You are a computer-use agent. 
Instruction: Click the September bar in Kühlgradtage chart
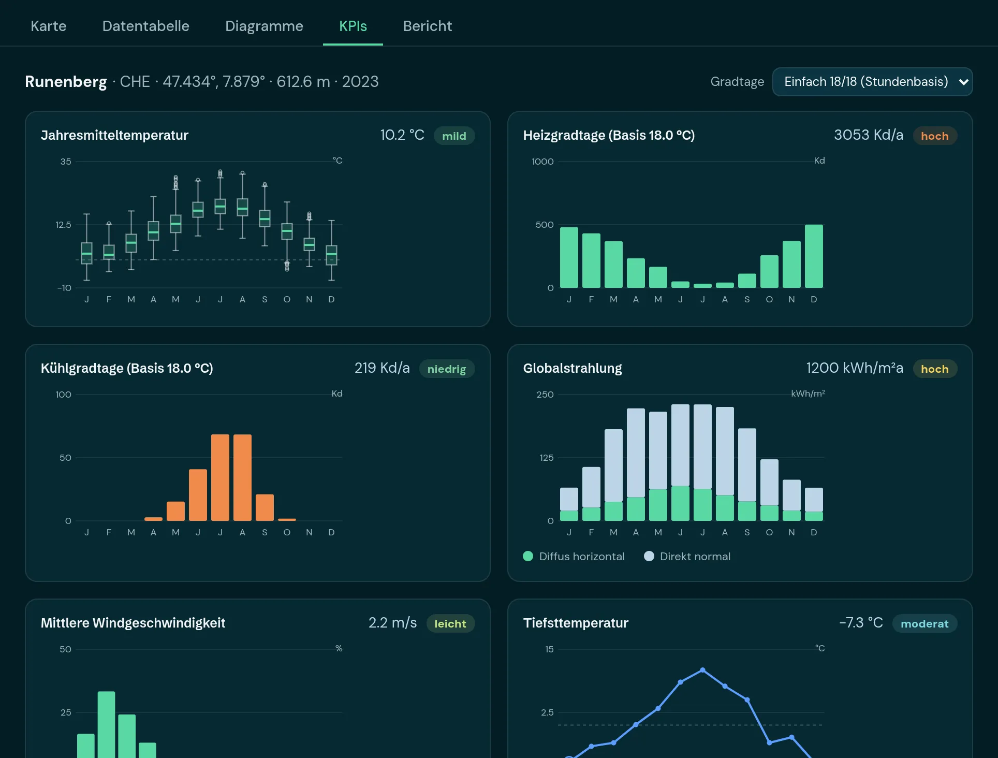tap(265, 507)
